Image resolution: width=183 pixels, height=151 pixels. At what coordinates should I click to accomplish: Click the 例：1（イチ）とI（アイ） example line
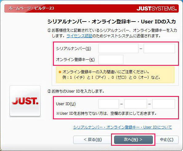111,77
